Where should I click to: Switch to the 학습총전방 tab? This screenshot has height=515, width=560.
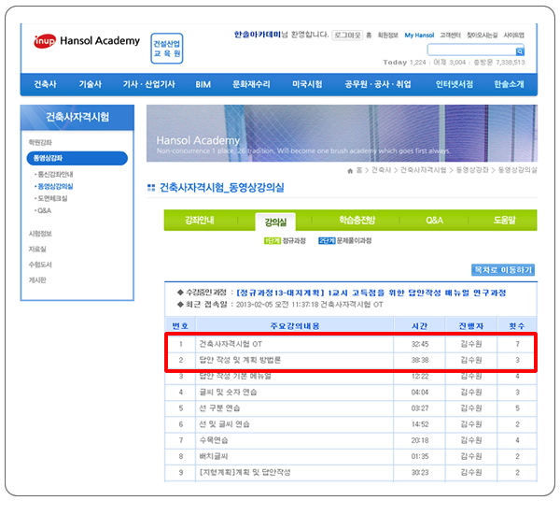357,221
